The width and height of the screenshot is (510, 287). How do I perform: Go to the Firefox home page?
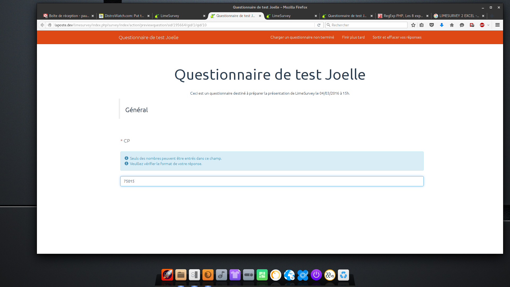(452, 25)
